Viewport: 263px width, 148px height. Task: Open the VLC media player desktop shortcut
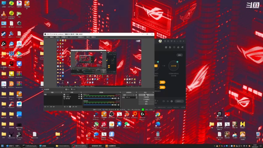coord(4,15)
